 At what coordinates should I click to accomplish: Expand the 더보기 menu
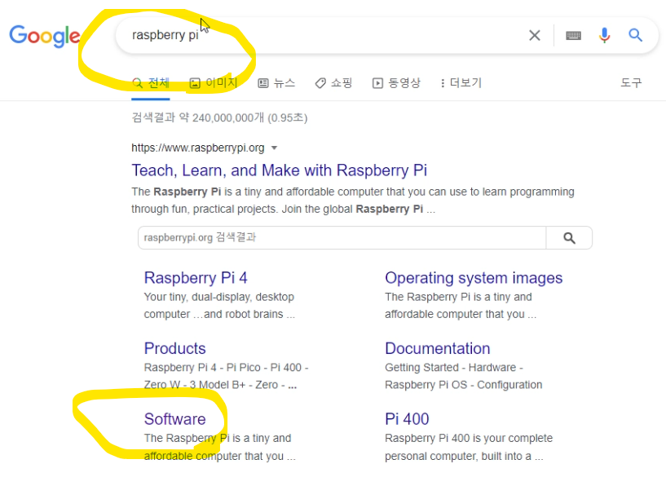coord(461,83)
